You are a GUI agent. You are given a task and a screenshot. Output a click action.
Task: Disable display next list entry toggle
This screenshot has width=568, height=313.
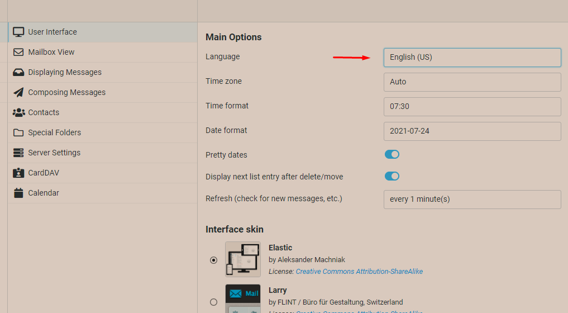coord(392,176)
